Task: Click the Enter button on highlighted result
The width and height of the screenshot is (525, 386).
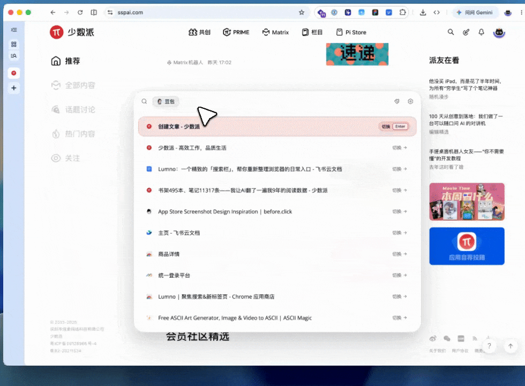Action: tap(400, 127)
